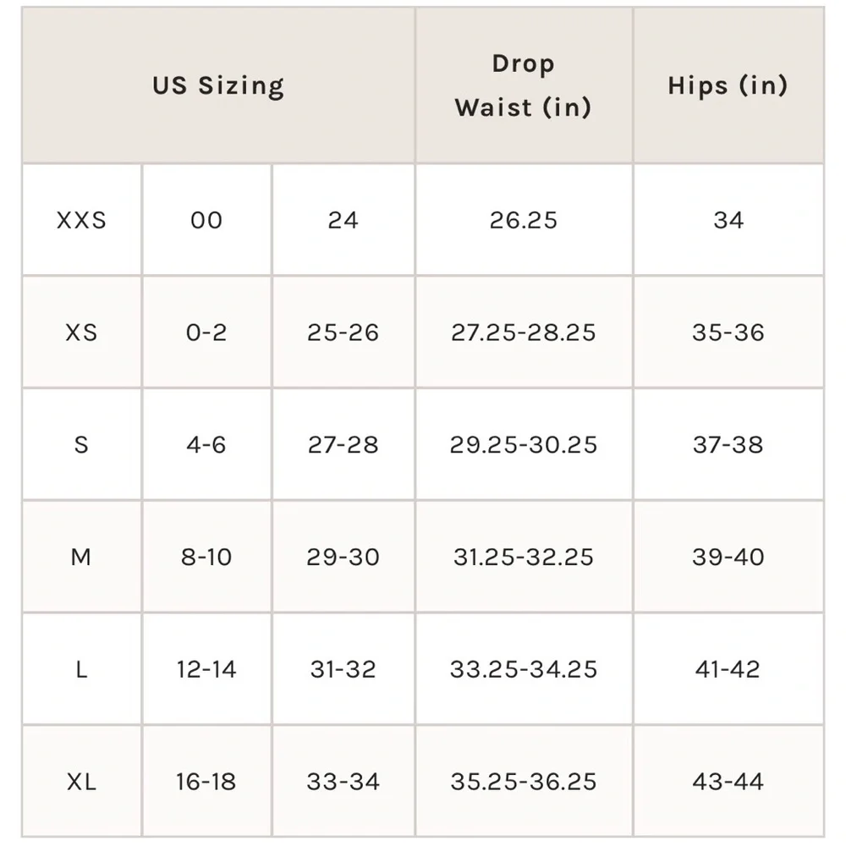This screenshot has width=846, height=846.
Task: Click the 27.25-28.25 drop waist cell
Action: click(x=523, y=332)
